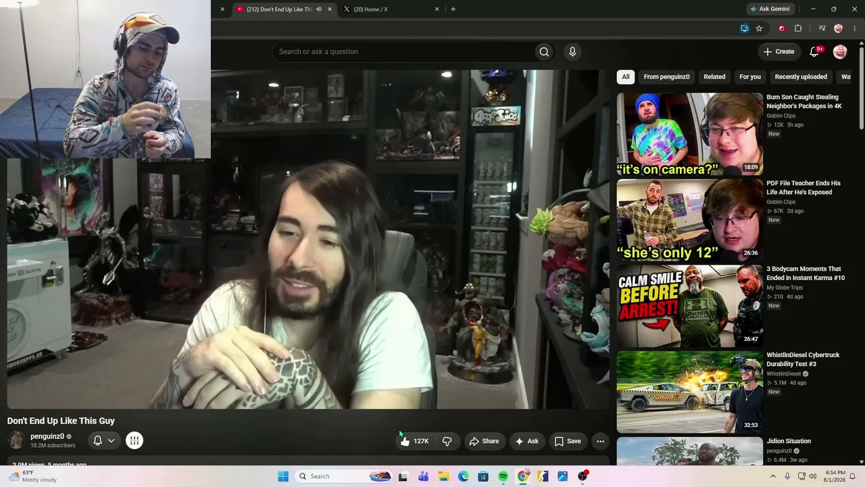Open a new browser tab with plus button
This screenshot has height=487, width=865.
(453, 9)
